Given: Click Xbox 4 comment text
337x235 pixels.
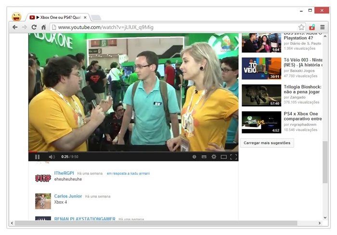Looking at the screenshot, I should [60, 202].
